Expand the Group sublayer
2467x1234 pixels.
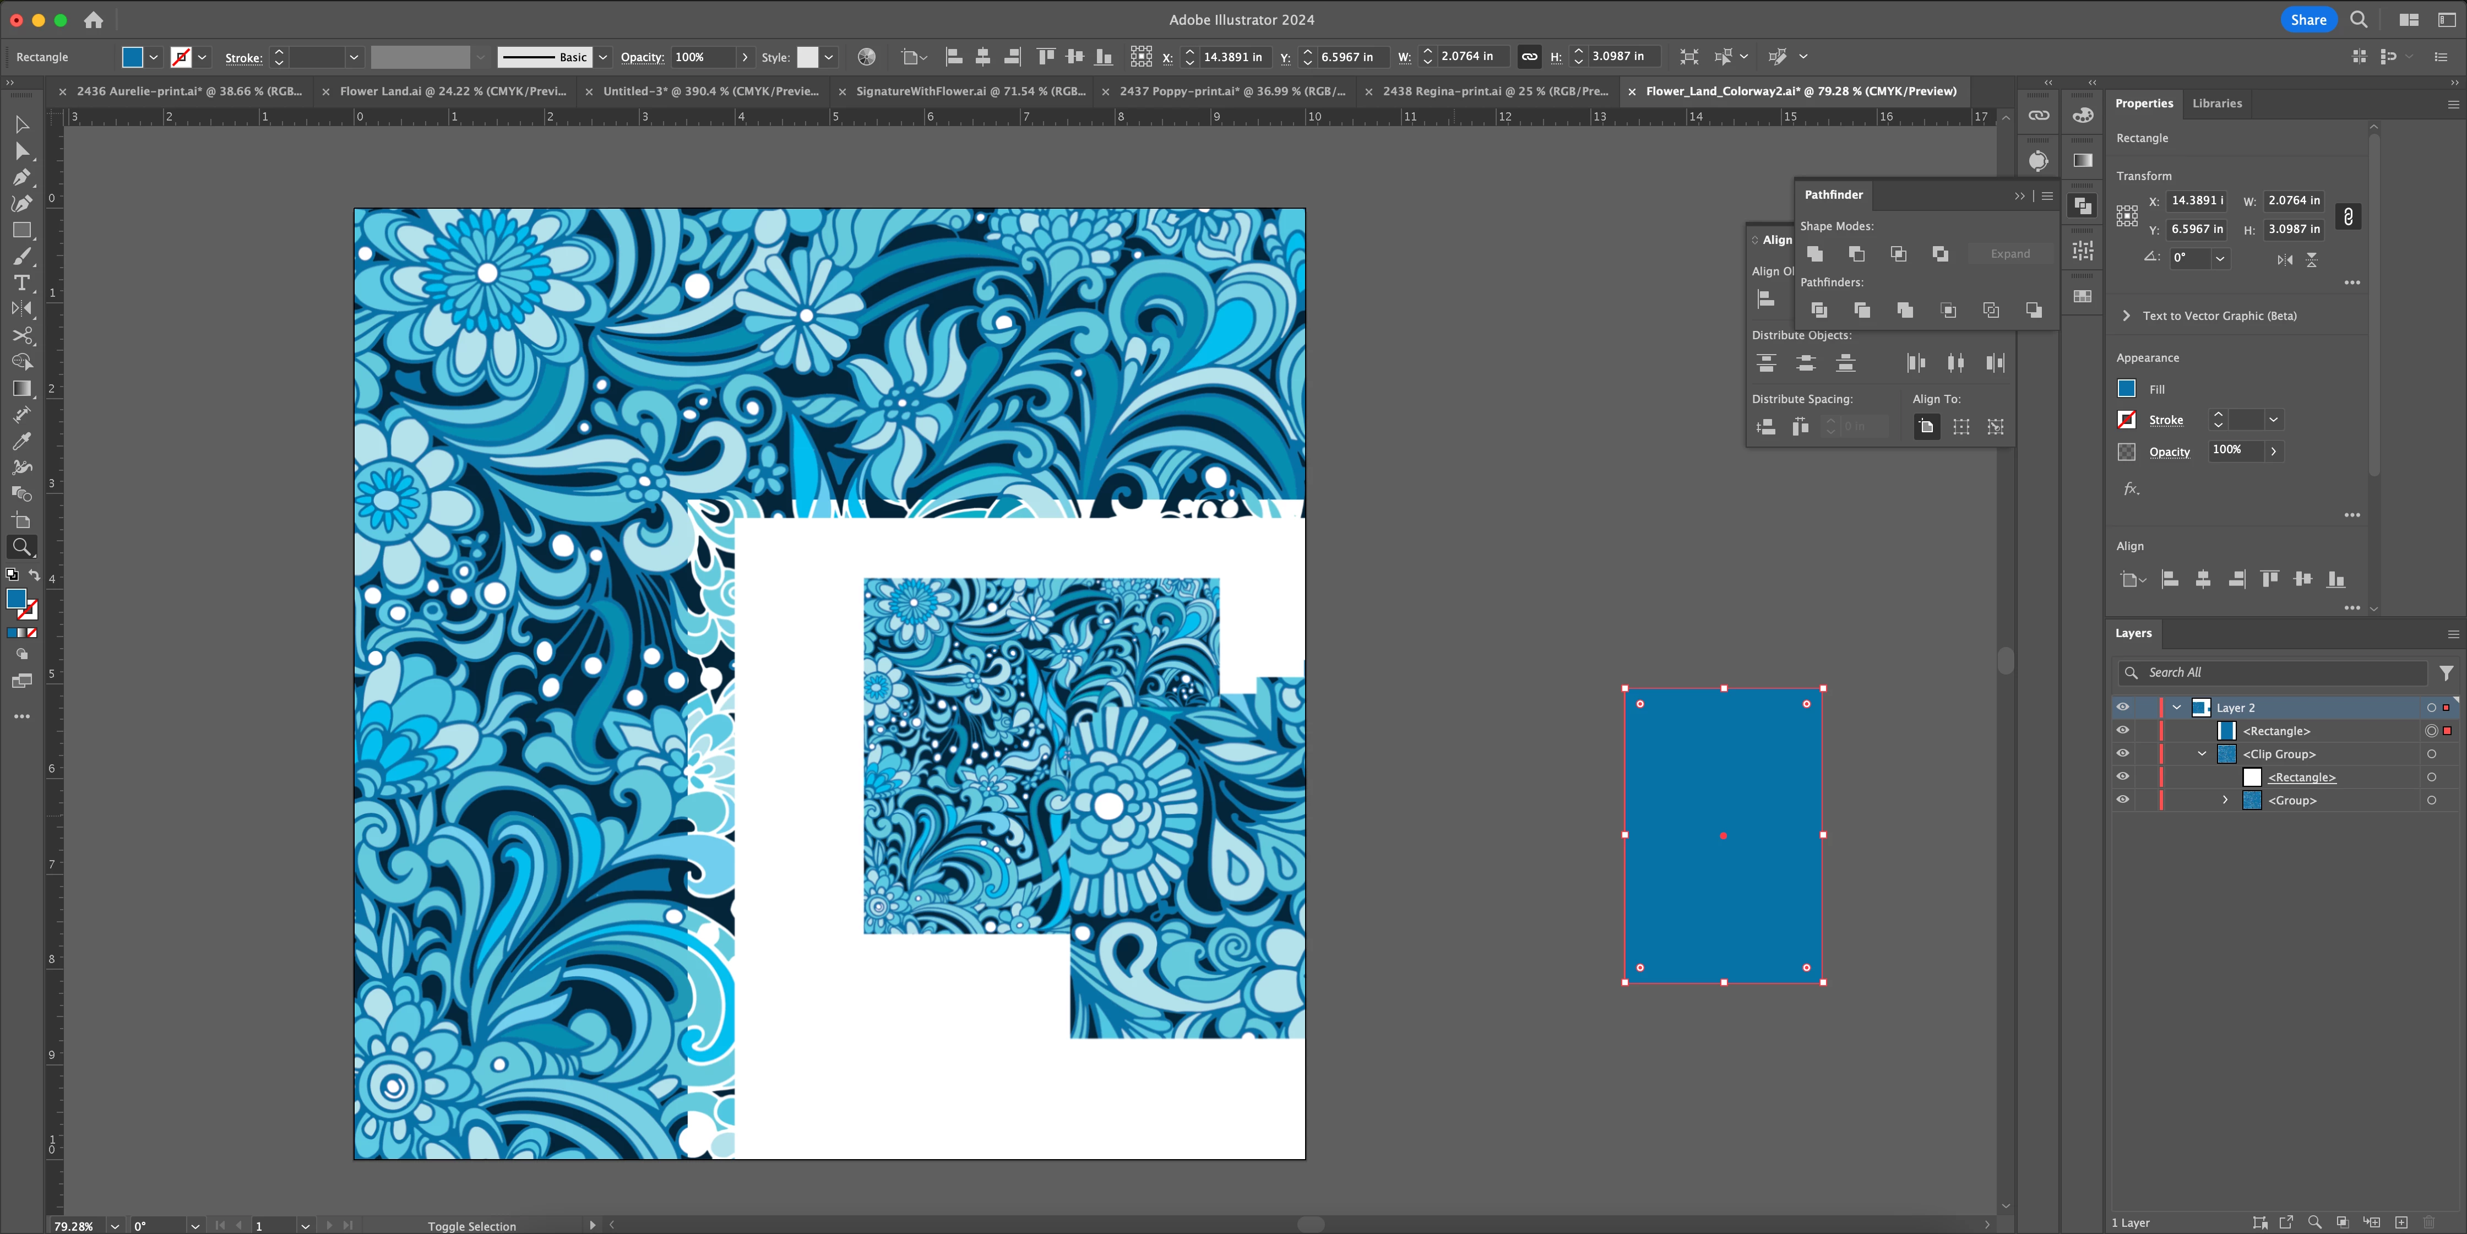pyautogui.click(x=2225, y=800)
